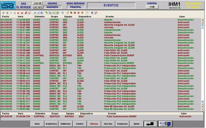This screenshot has width=206, height=128.
Task: Click the Exit door button
Action: point(165,124)
